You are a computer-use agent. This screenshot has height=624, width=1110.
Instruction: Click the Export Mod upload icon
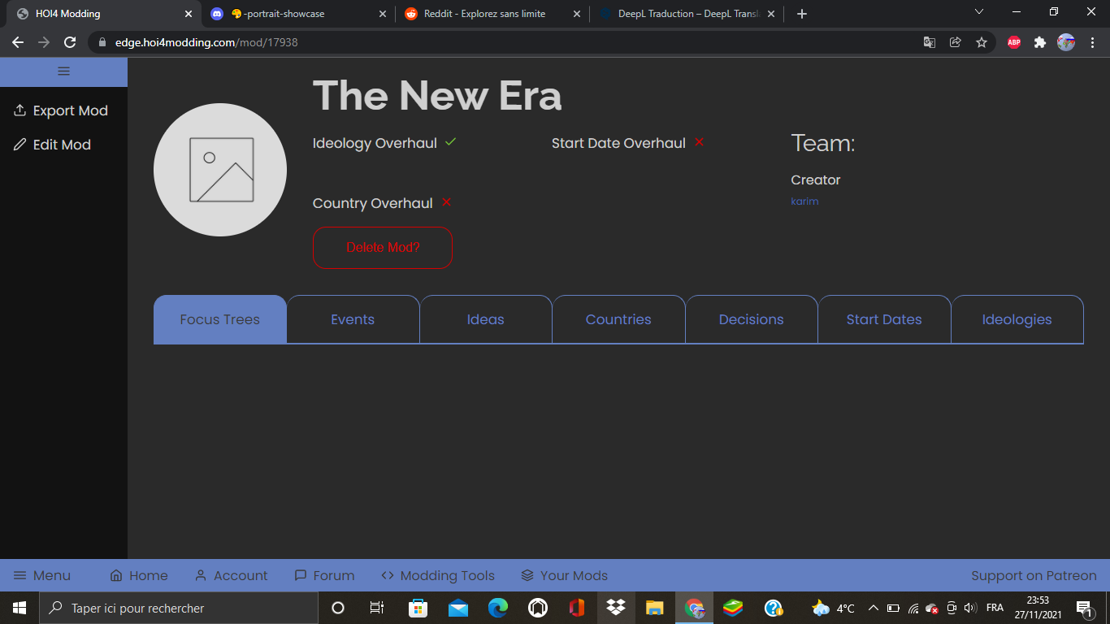(x=20, y=110)
